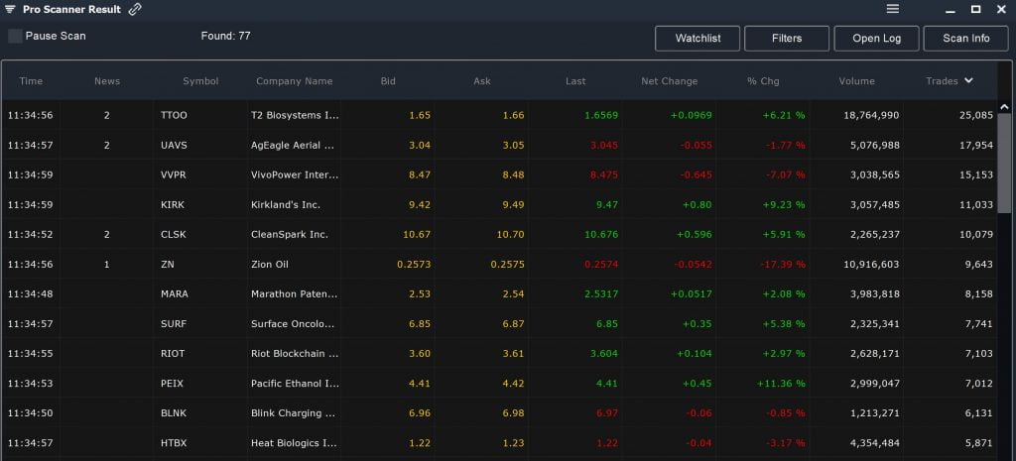The height and width of the screenshot is (461, 1016).
Task: Click the 6.98 ask for BLNK
Action: tap(513, 413)
